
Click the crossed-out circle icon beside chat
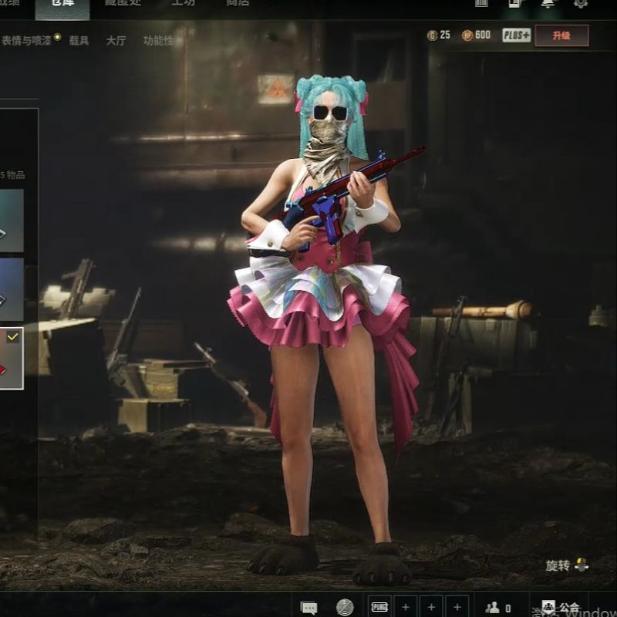pos(345,607)
